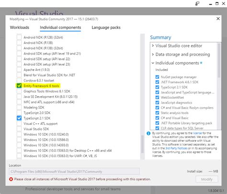Tick the Modeling SDK checkbox

pos(19,107)
